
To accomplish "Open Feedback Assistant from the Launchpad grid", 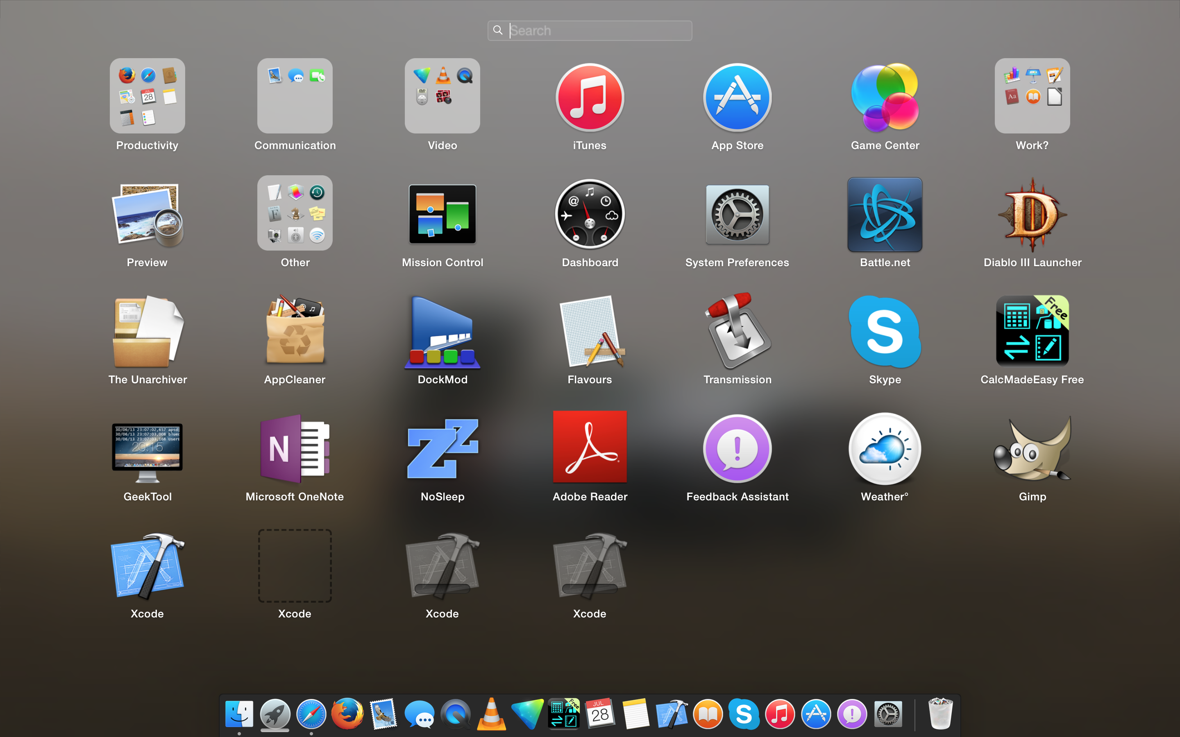I will tap(737, 449).
